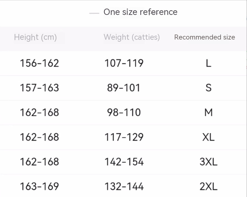
Task: Select the 157-163 height cell
Action: click(39, 88)
